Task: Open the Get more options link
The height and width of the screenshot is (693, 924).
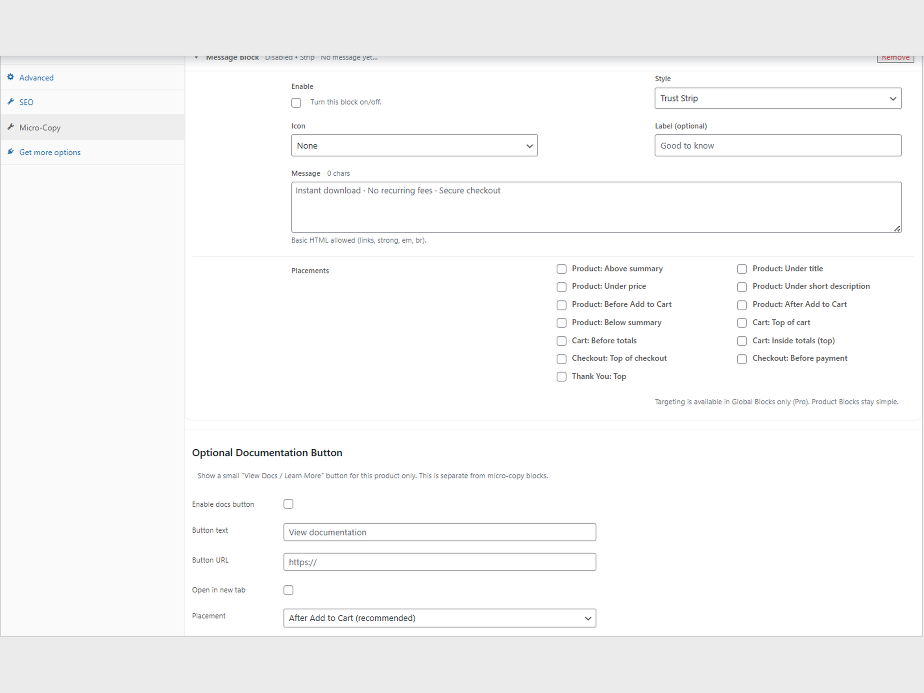Action: tap(50, 152)
